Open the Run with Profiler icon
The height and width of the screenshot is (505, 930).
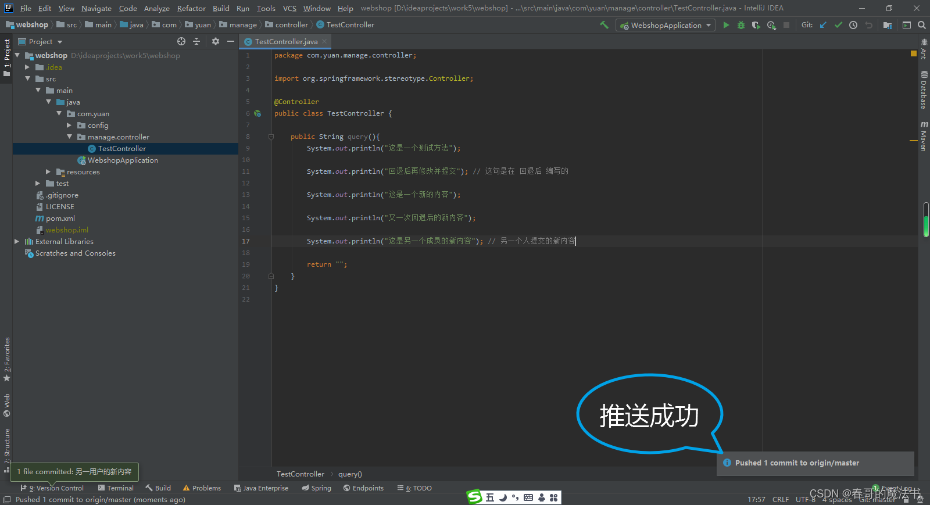point(771,25)
